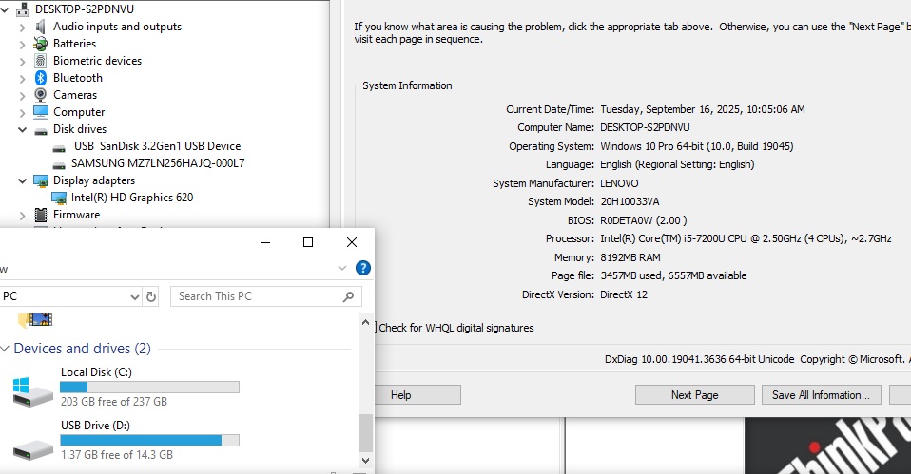
Task: Select the Biometric devices fingerprint icon
Action: pos(41,61)
